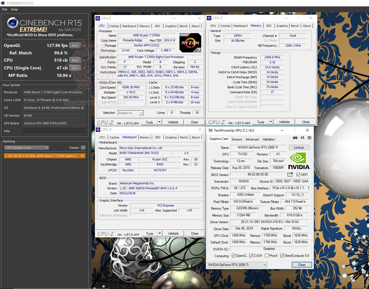Toggle the UEFI checkbox in GPU-Z
Viewport: 369px width, 289px height.
[x=298, y=175]
